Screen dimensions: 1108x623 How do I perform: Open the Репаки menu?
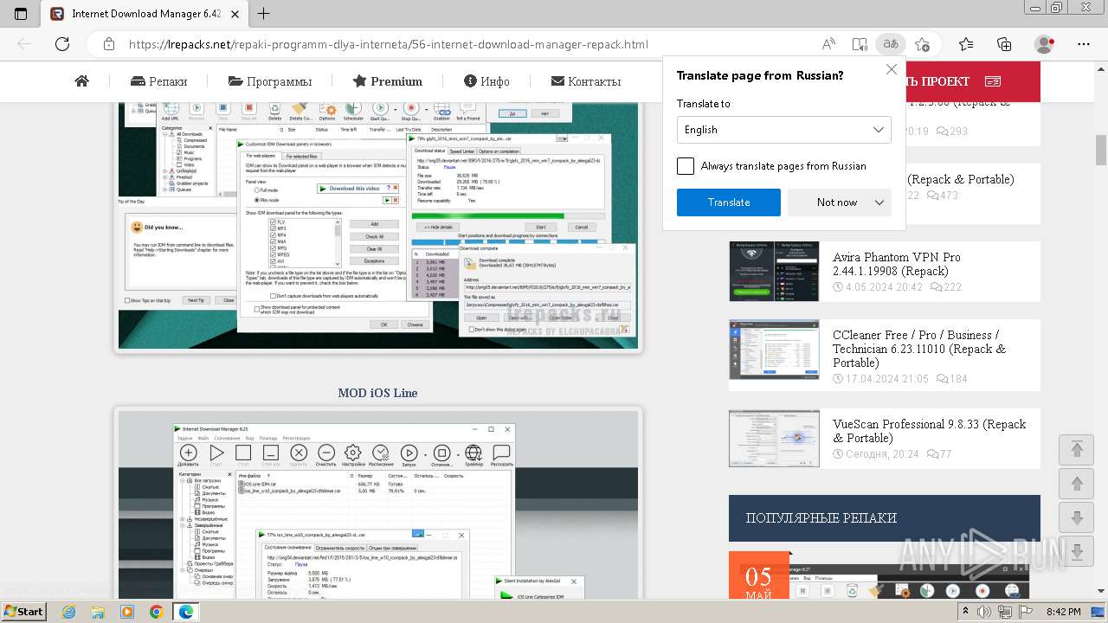point(158,81)
